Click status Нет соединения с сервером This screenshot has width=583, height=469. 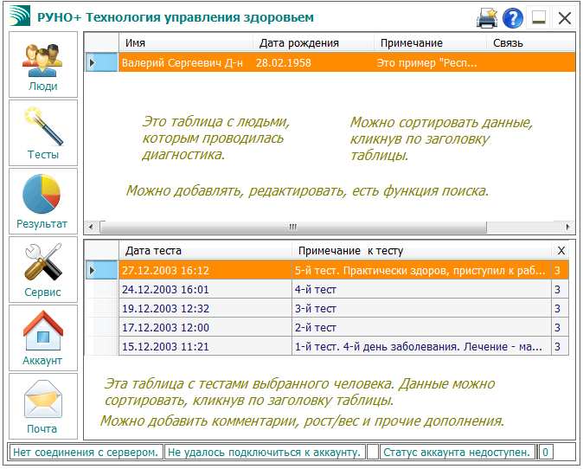click(x=86, y=453)
